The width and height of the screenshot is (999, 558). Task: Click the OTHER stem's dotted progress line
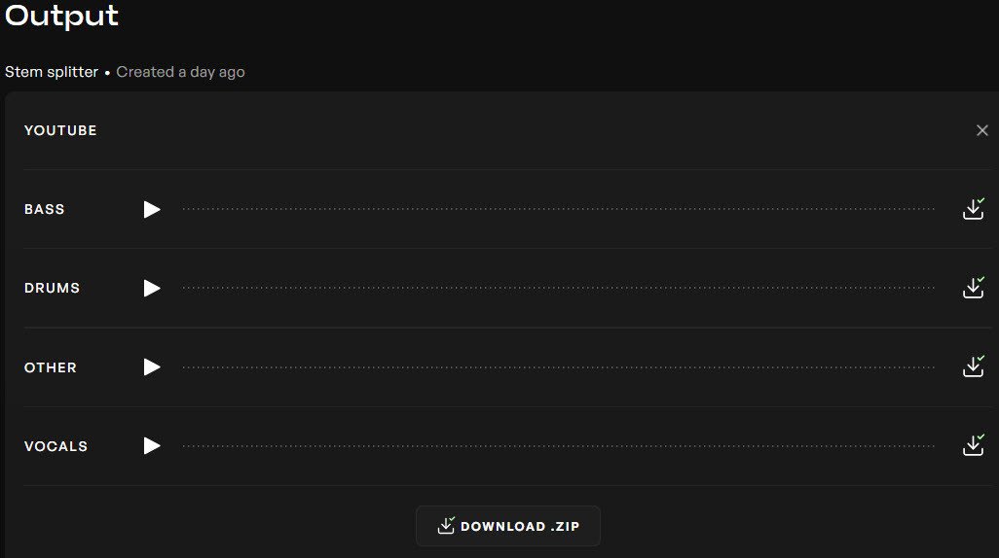tap(558, 367)
